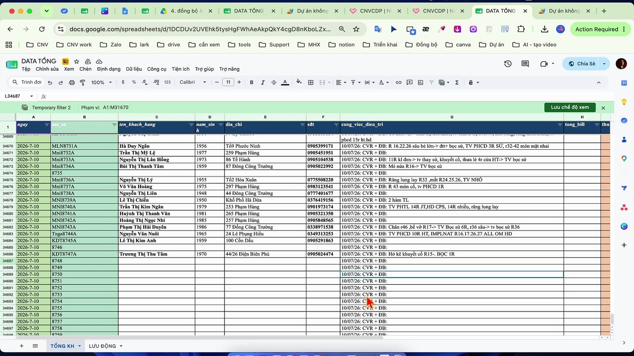
Task: Open the Chia Sẻ share options arrow
Action: (604, 64)
